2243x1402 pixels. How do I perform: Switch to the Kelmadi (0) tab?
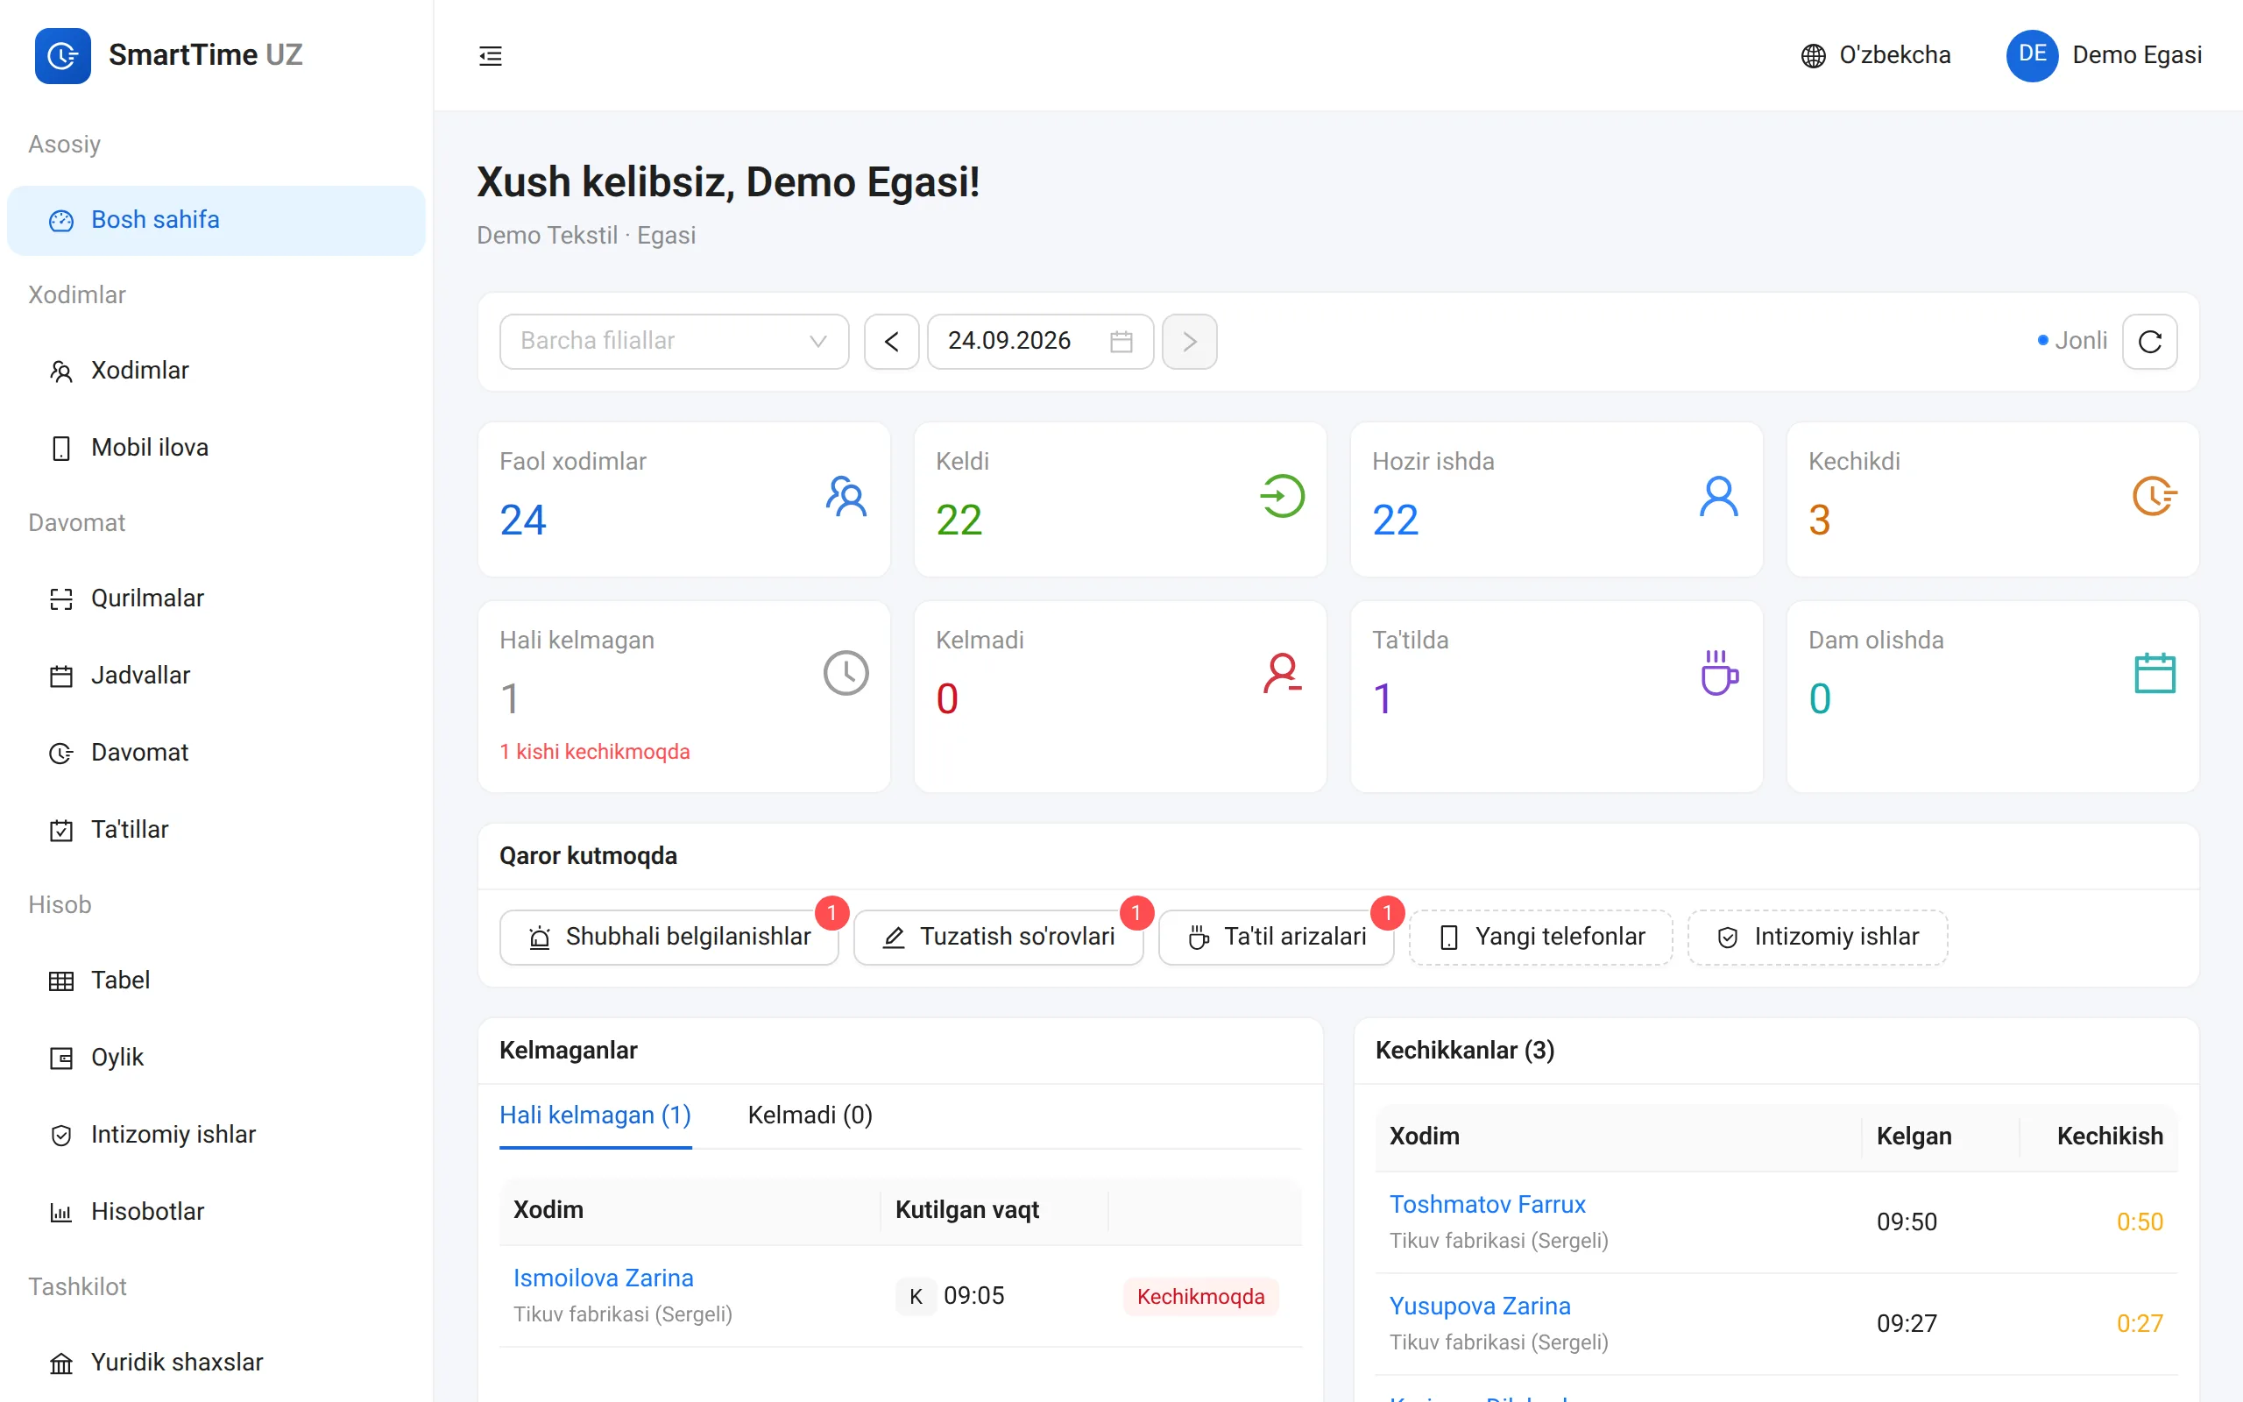pyautogui.click(x=810, y=1115)
